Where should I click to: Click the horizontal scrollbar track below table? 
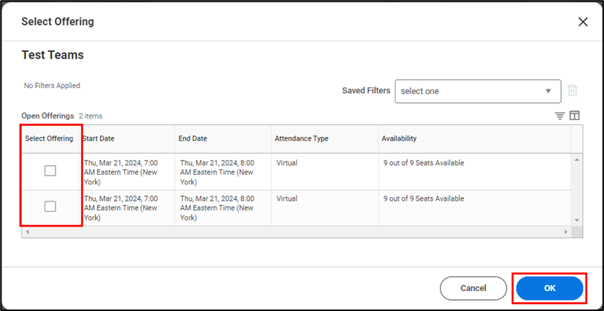(297, 232)
